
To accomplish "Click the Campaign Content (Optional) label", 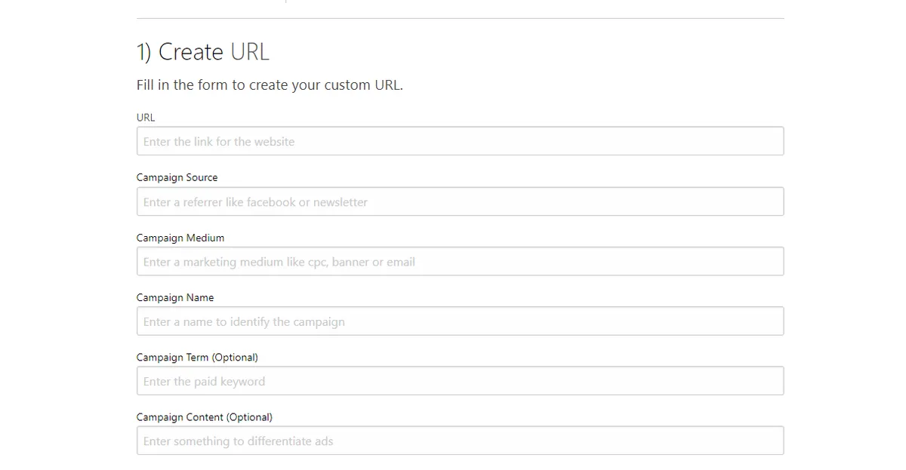I will (x=202, y=416).
